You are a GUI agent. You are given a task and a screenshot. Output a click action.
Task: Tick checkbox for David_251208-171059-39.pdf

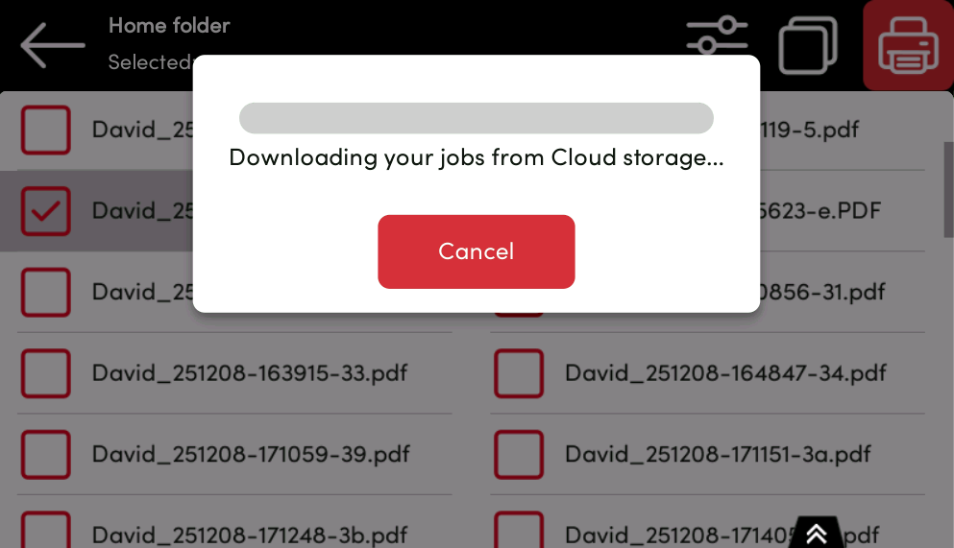point(45,455)
